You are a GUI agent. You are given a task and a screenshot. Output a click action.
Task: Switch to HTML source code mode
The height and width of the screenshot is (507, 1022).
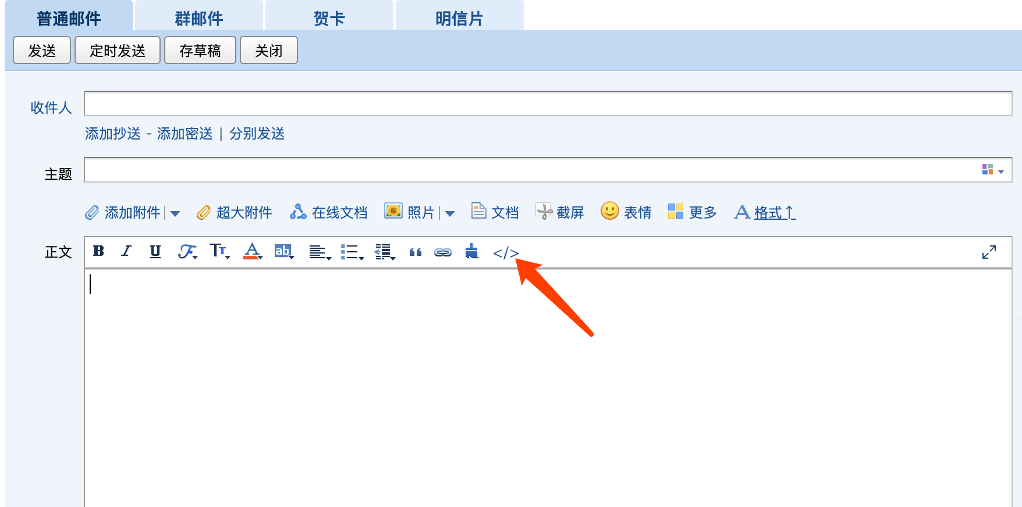[x=506, y=253]
